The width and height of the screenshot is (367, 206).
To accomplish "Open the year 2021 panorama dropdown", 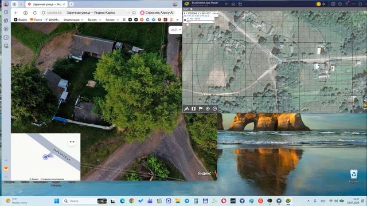I will [x=175, y=30].
